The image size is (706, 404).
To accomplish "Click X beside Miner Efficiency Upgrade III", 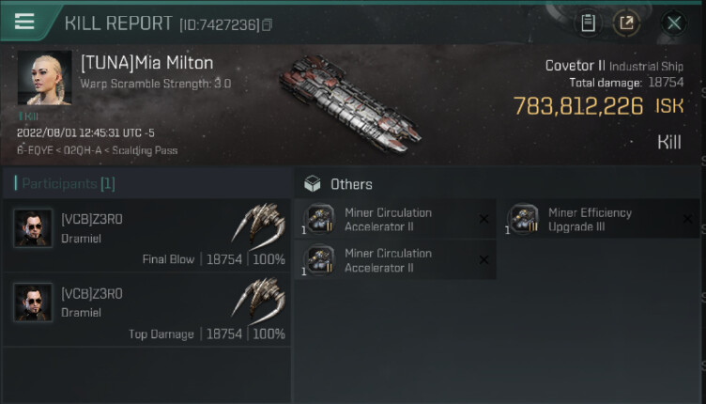I will [687, 219].
